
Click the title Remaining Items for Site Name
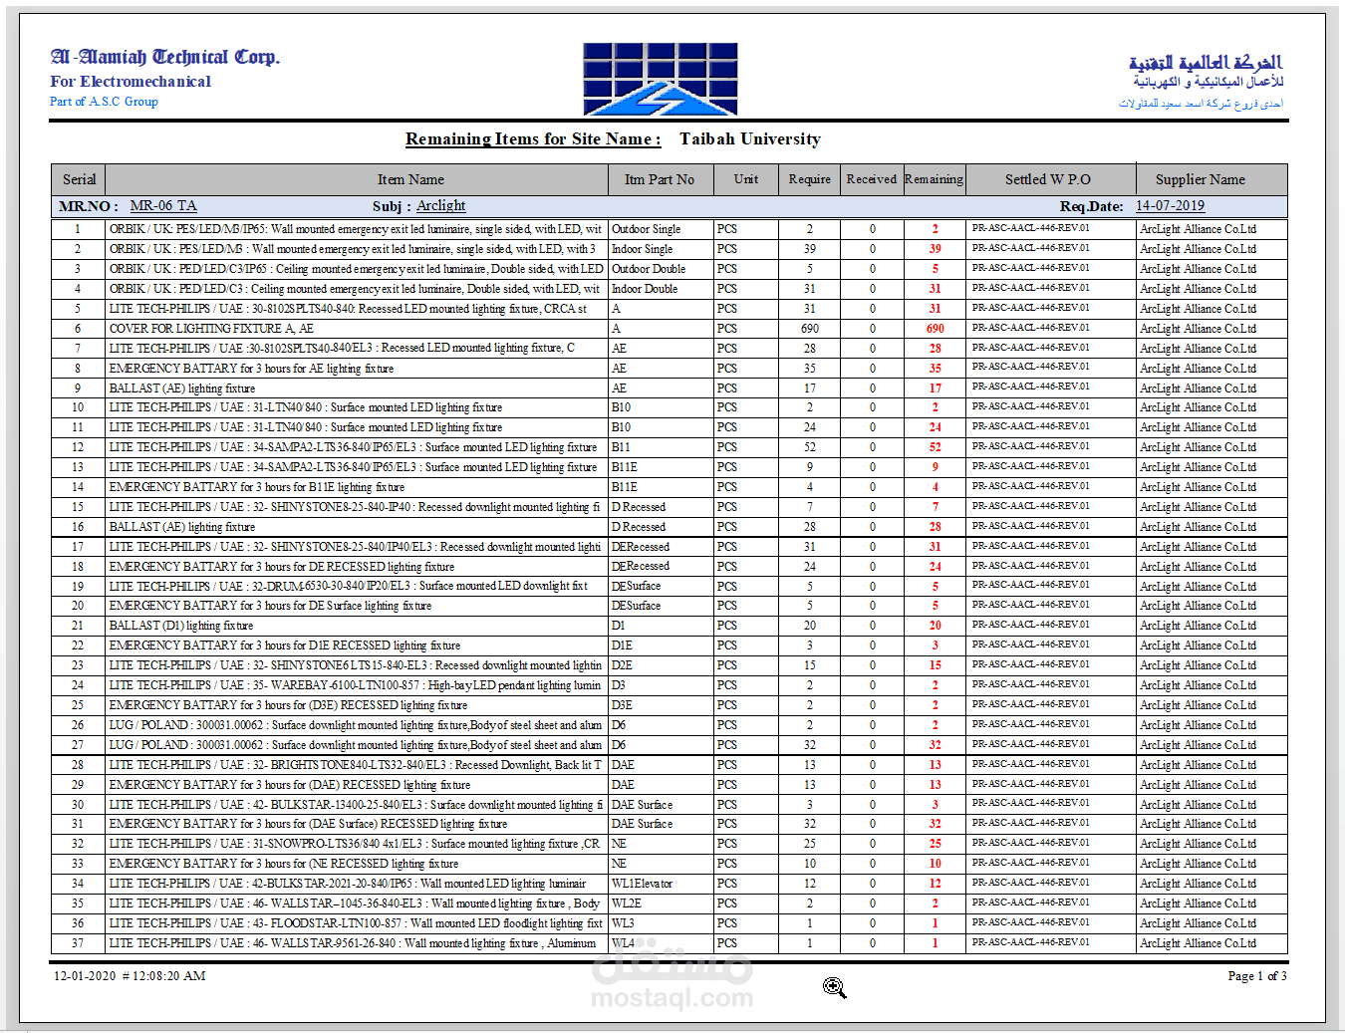[x=533, y=139]
